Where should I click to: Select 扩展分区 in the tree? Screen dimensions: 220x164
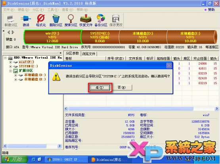[x=26, y=71]
